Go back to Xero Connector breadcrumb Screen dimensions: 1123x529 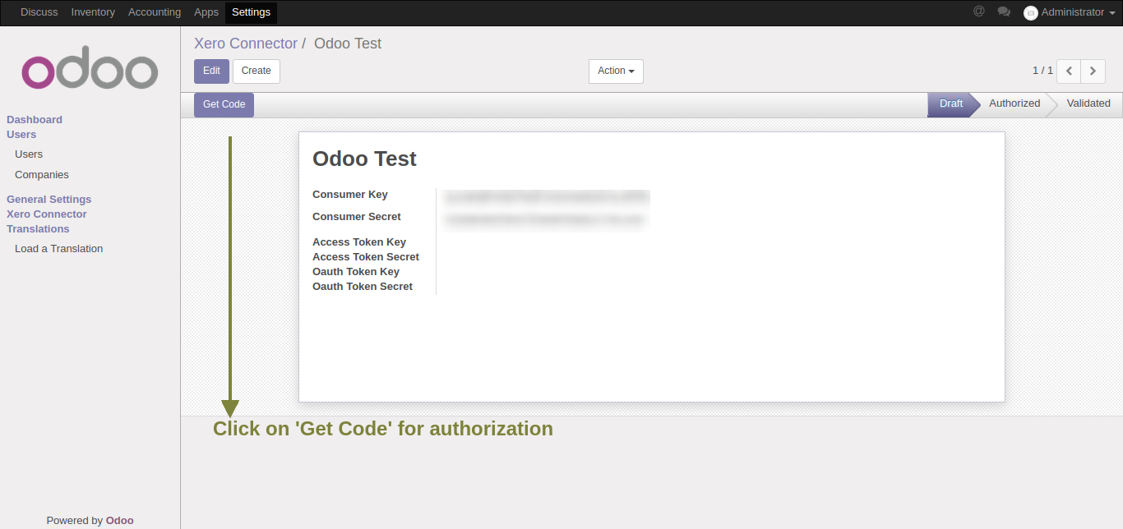click(x=246, y=44)
